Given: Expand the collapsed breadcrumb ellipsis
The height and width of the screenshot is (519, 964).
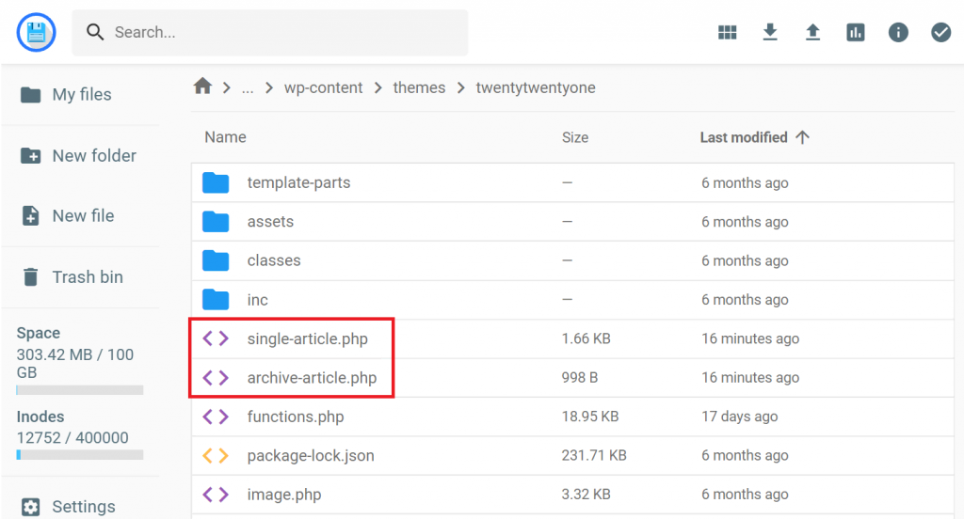Looking at the screenshot, I should [248, 88].
